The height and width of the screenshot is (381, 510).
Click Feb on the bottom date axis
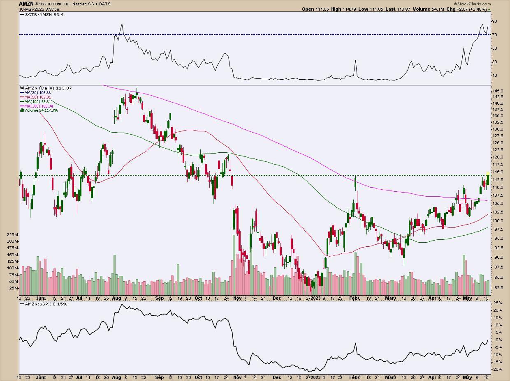[354, 376]
